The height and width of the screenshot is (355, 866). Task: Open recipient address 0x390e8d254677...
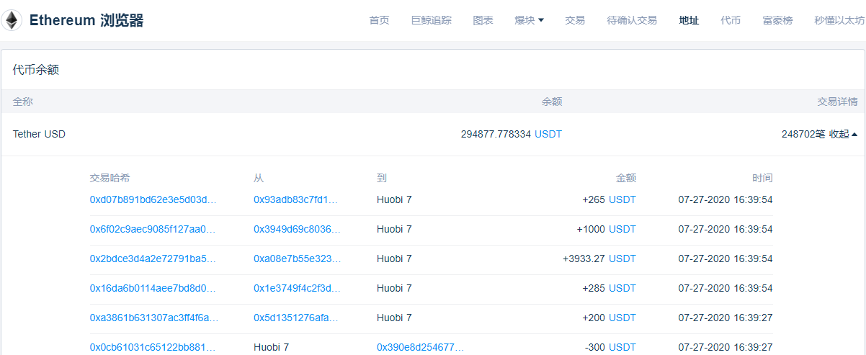pyautogui.click(x=421, y=347)
